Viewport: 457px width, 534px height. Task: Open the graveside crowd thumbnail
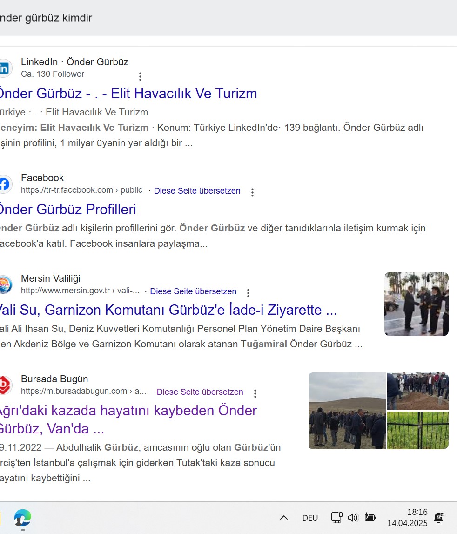(418, 391)
